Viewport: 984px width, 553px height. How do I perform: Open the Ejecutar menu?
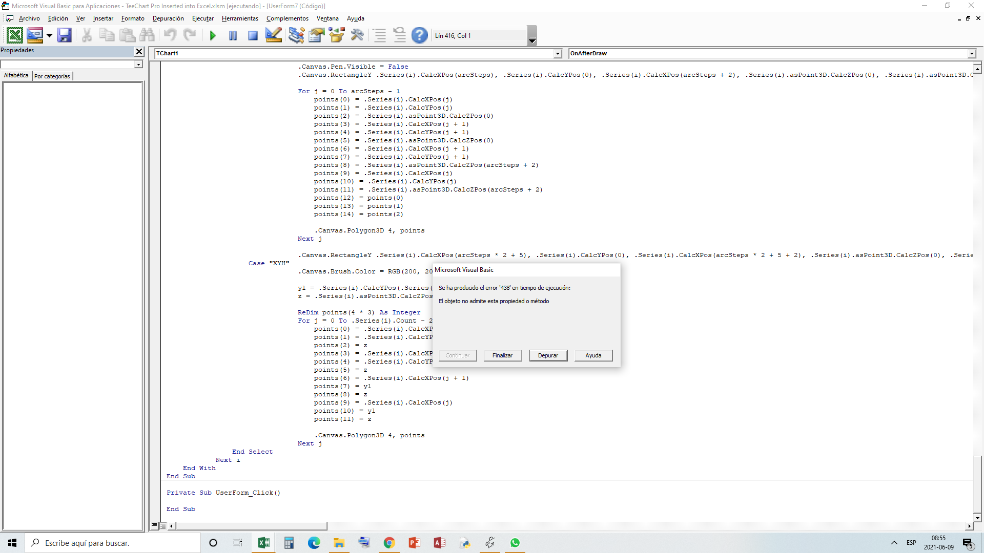click(203, 18)
